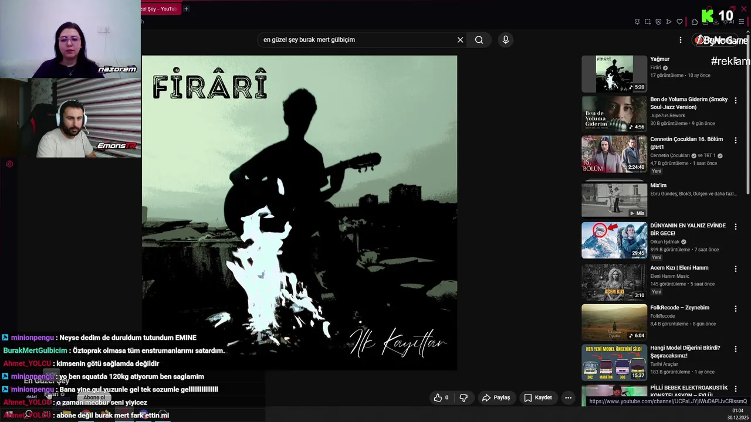The image size is (751, 422).
Task: Click 'Jupe7us Rework' channel name
Action: pyautogui.click(x=668, y=115)
